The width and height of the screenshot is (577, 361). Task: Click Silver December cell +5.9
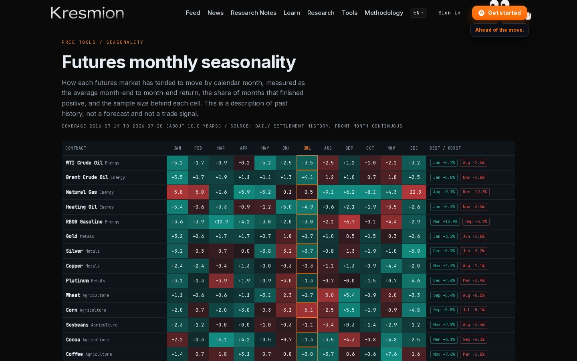[x=414, y=251]
